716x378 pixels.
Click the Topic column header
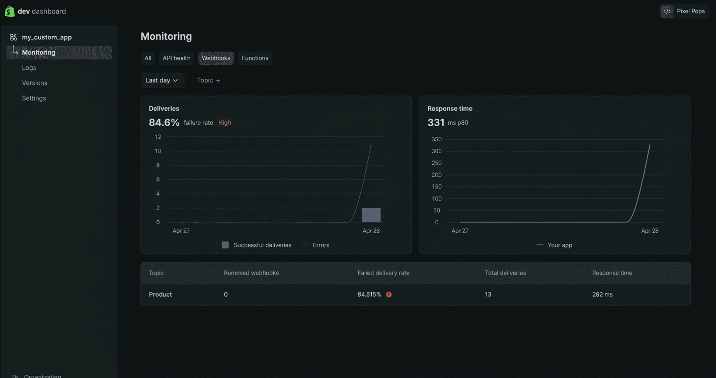coord(156,273)
